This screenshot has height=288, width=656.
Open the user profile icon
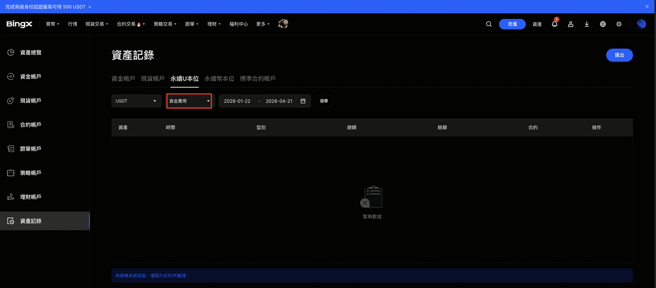tap(570, 24)
